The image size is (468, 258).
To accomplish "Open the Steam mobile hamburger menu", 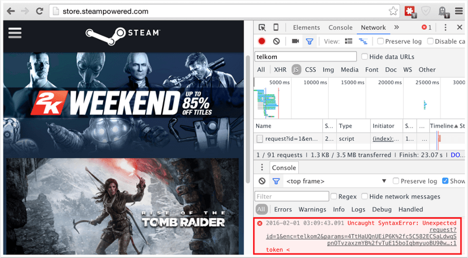I will [x=15, y=33].
